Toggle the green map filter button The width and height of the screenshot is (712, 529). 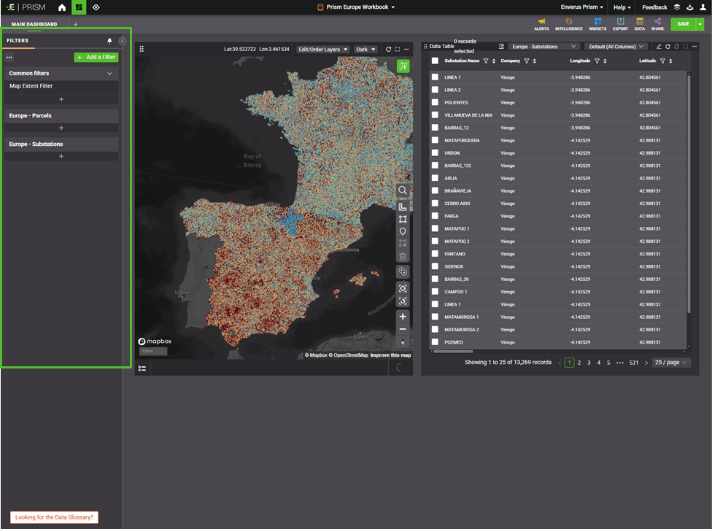point(403,66)
